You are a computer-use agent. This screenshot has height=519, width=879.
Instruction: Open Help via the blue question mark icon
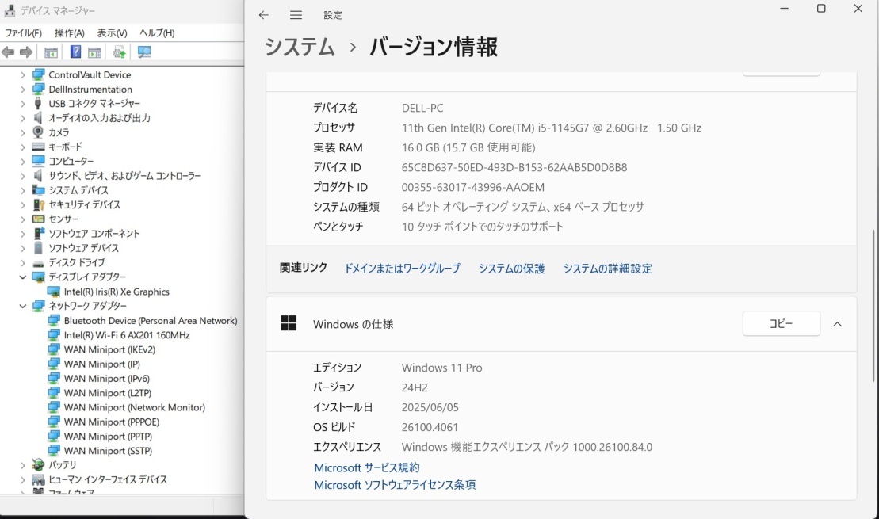[75, 52]
